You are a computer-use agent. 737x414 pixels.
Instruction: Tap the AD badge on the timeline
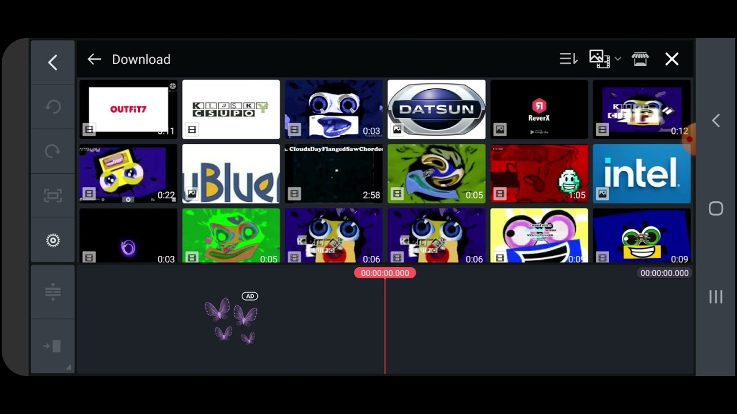pos(250,296)
